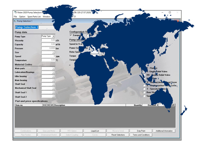Click the Duty Point button
The width and height of the screenshot is (218, 142).
click(141, 131)
